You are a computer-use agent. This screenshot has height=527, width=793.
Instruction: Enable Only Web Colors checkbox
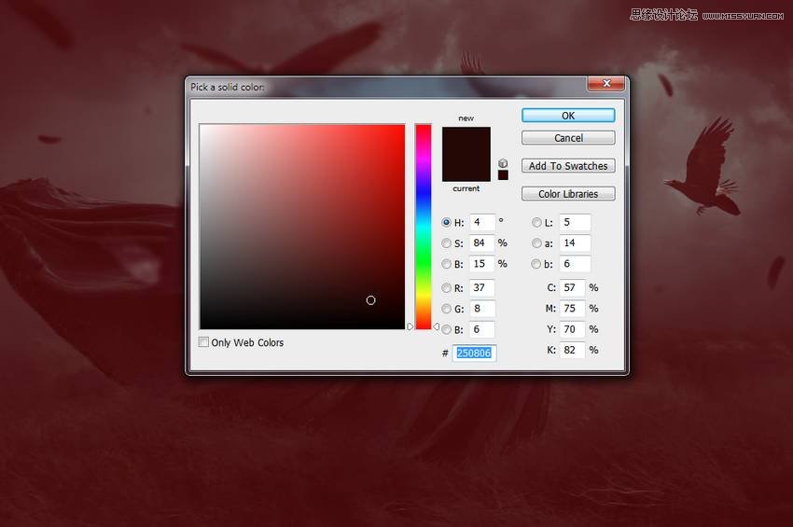(204, 342)
